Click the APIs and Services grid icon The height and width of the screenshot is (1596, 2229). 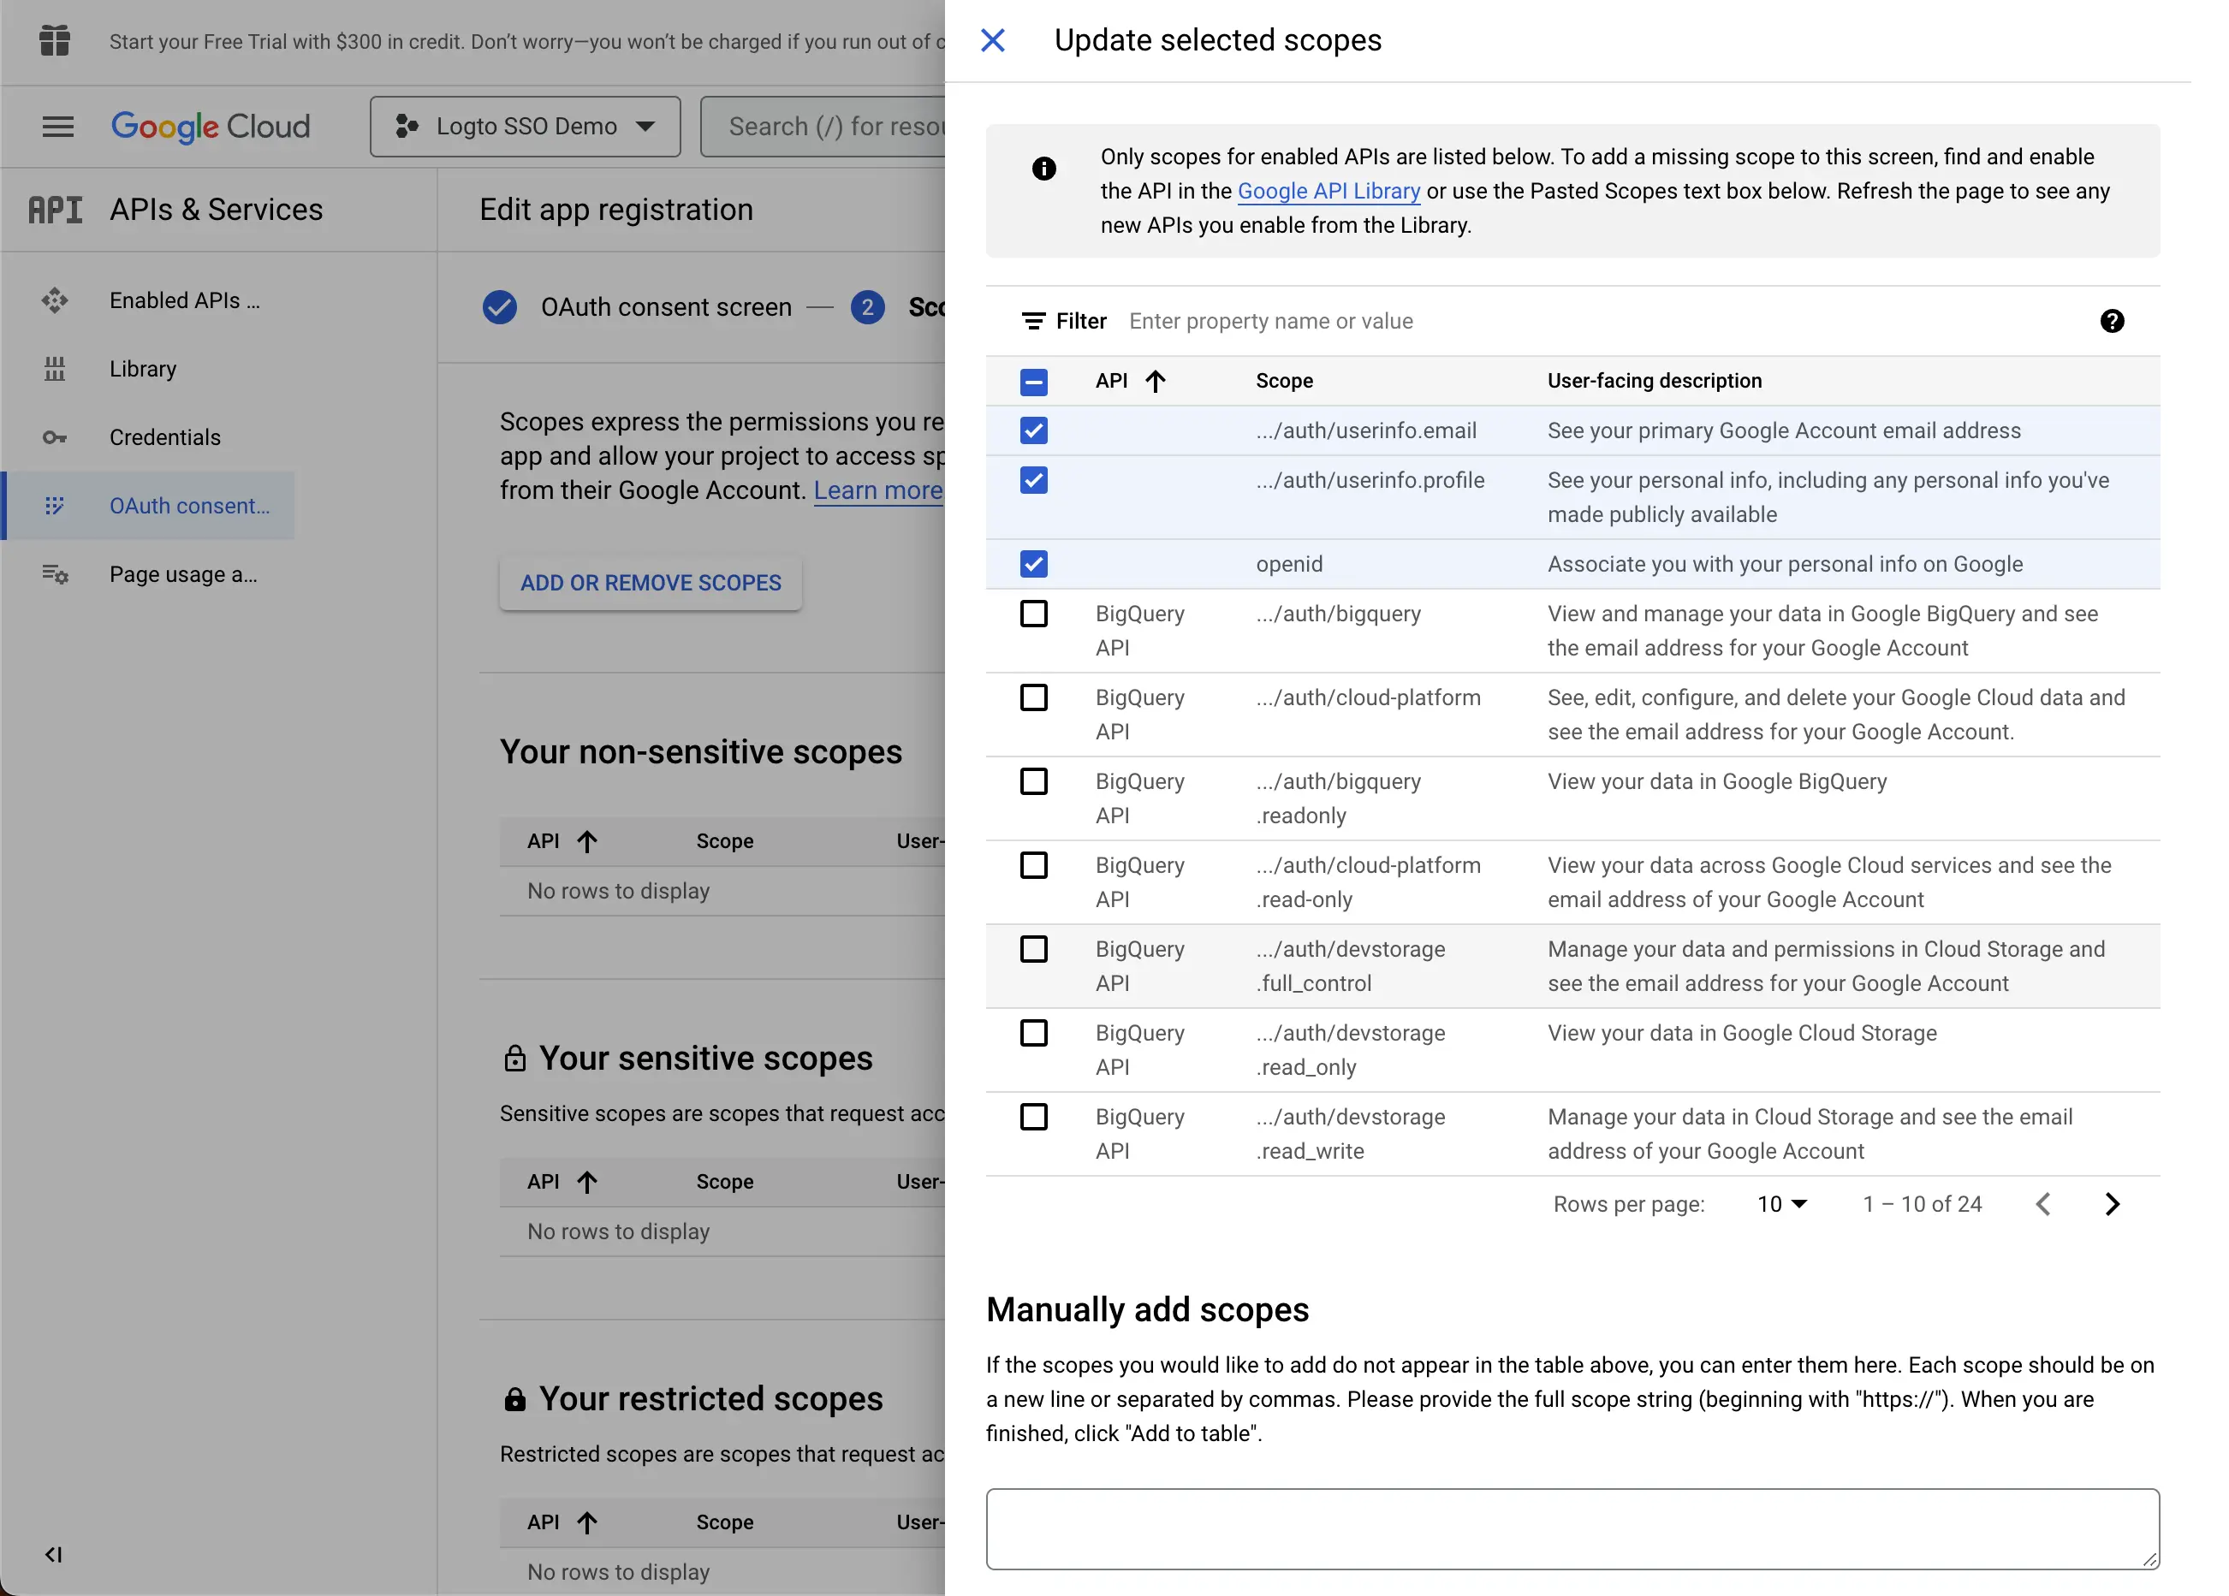(x=54, y=207)
